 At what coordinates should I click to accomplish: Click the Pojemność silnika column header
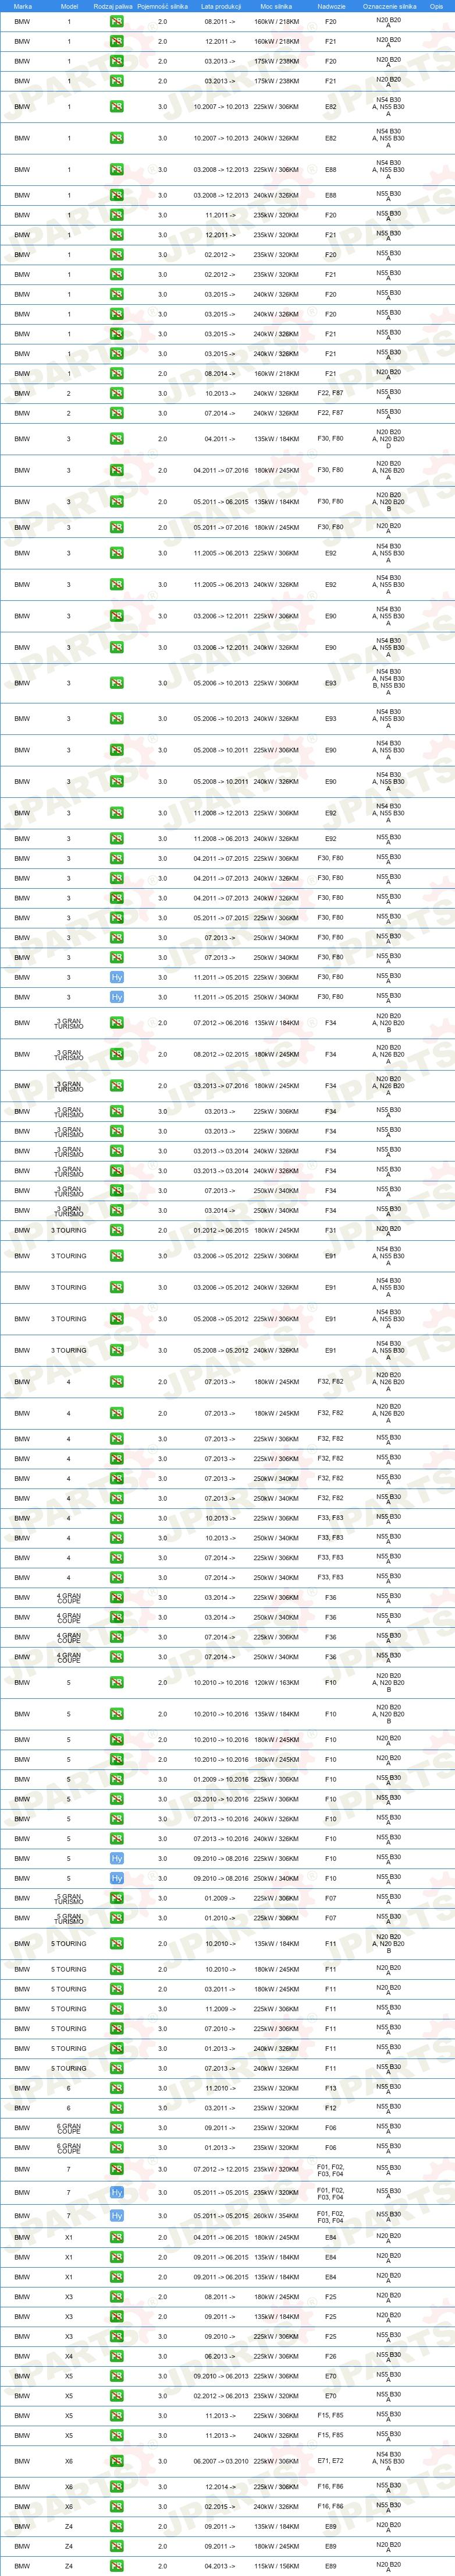pos(163,6)
